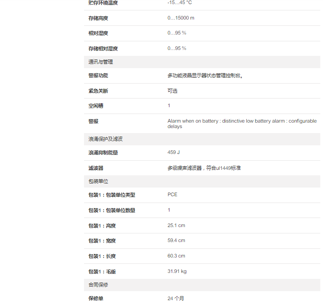
Task: Select the 多功能液晶显示器状态管理控制台 text
Action: click(205, 76)
